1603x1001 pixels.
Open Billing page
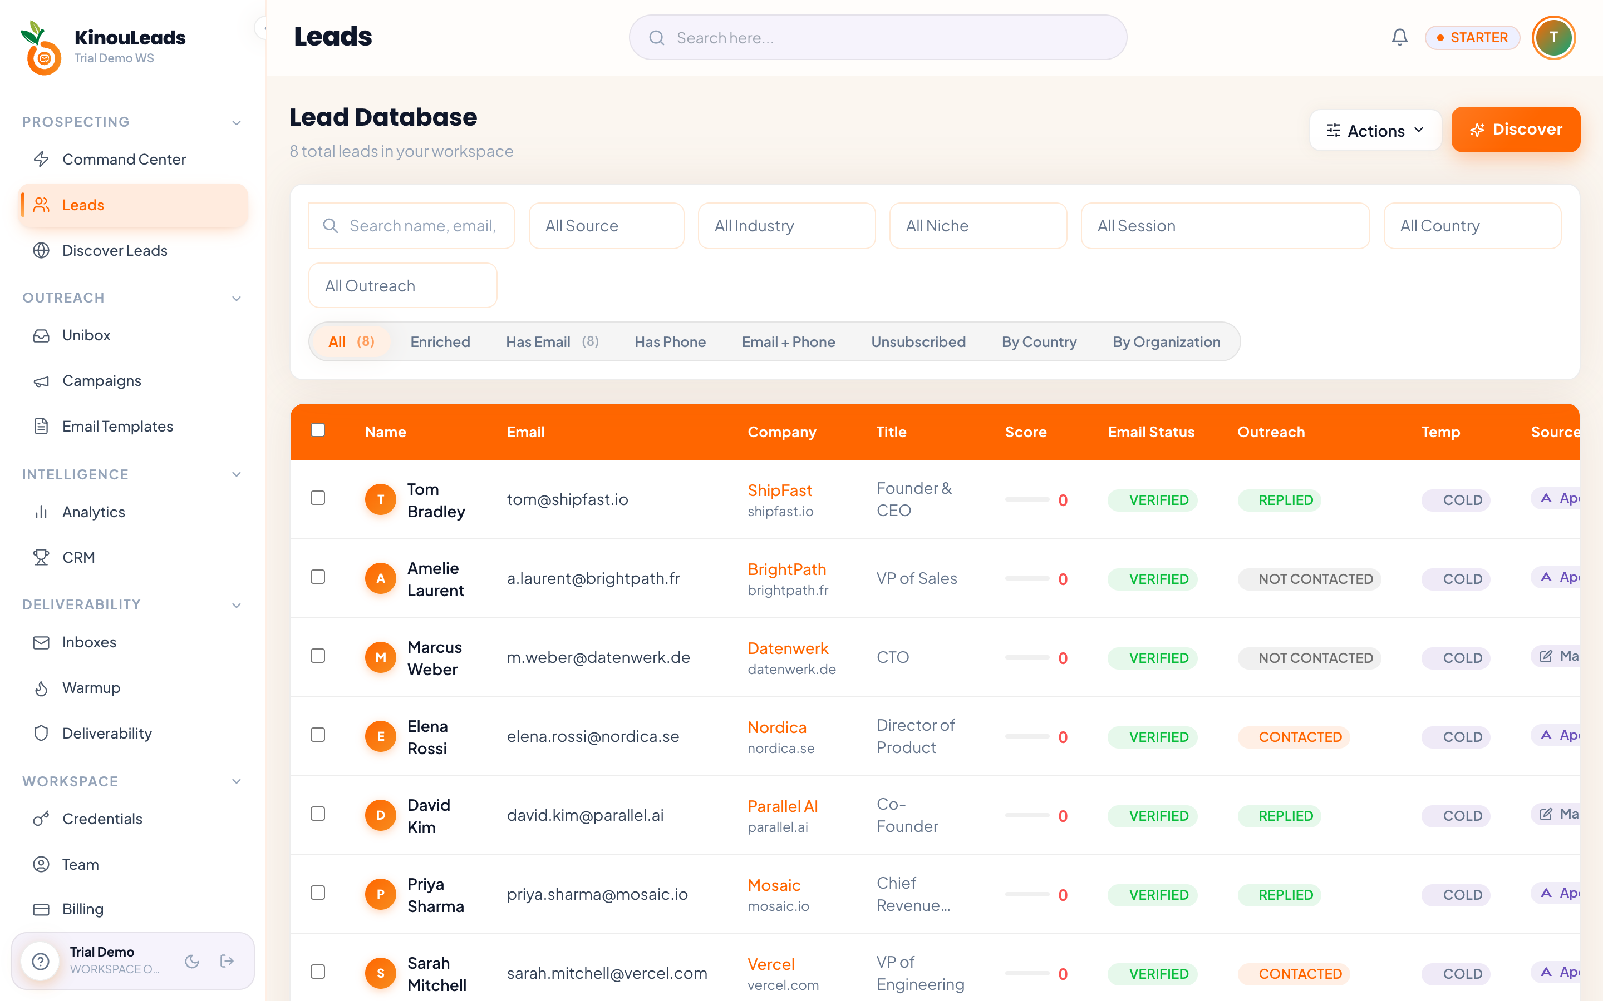[133, 909]
